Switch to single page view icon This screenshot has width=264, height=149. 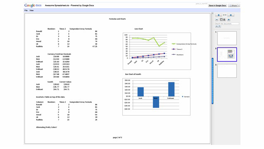click(x=221, y=20)
